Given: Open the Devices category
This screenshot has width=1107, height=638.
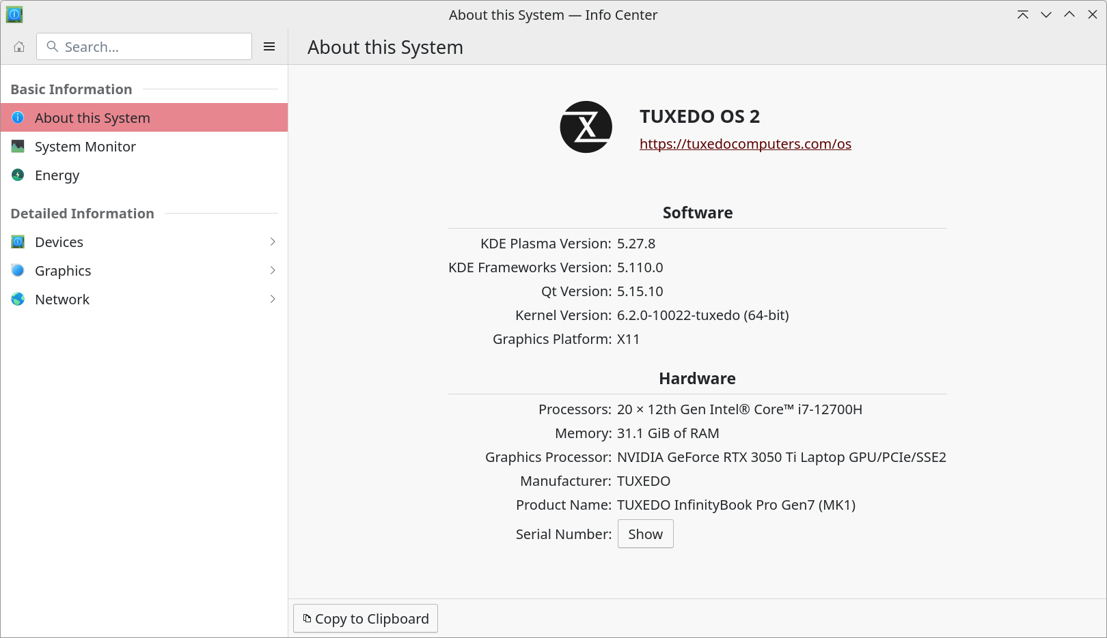Looking at the screenshot, I should 144,242.
